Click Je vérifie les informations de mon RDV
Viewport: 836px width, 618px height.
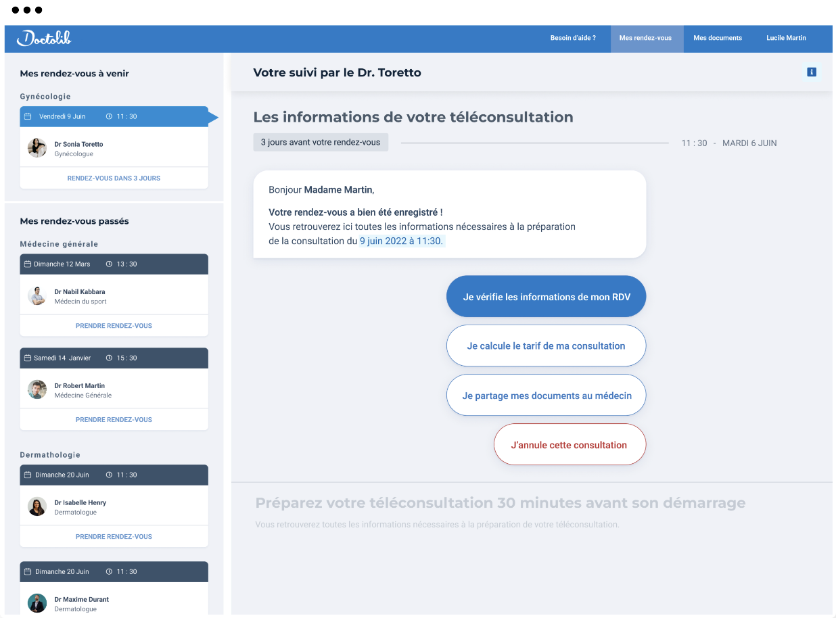(547, 296)
